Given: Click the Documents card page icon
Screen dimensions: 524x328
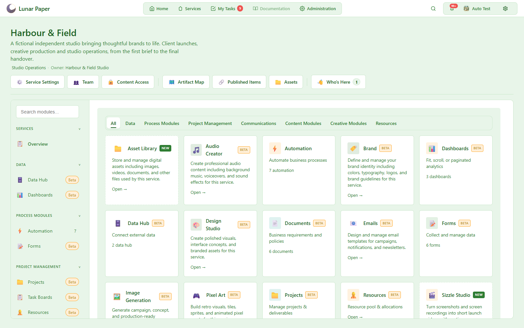Looking at the screenshot, I should click(275, 223).
